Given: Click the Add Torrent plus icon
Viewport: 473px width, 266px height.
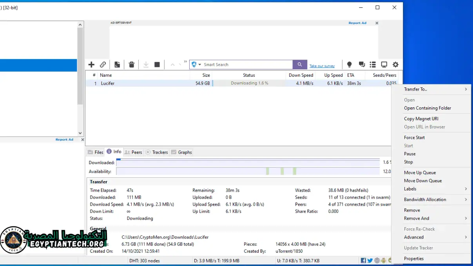Looking at the screenshot, I should [91, 64].
